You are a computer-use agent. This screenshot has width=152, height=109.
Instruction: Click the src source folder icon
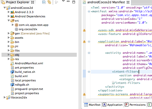tap(12, 21)
